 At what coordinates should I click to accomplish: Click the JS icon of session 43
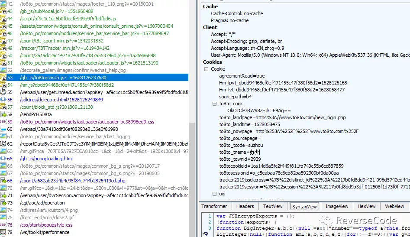tap(3, 11)
